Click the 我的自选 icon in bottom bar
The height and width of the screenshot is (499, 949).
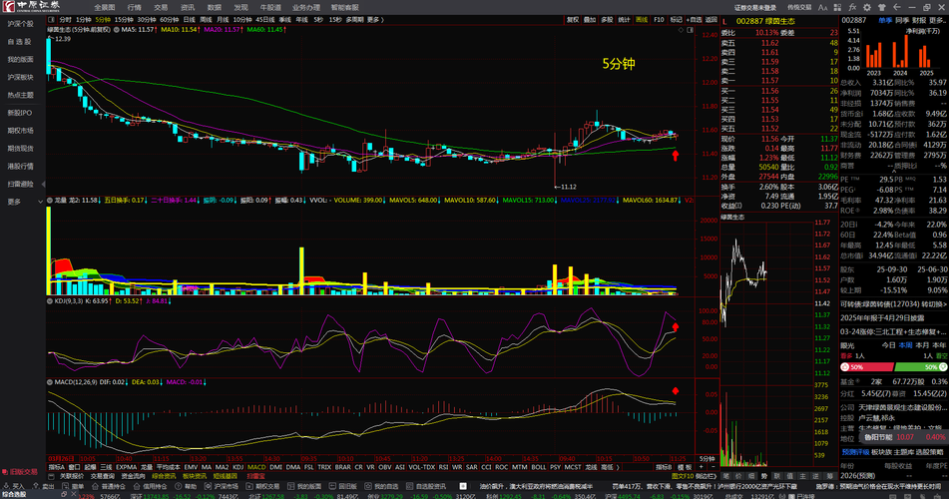[x=368, y=486]
